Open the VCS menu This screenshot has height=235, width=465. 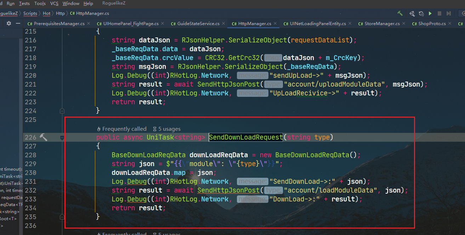54,4
